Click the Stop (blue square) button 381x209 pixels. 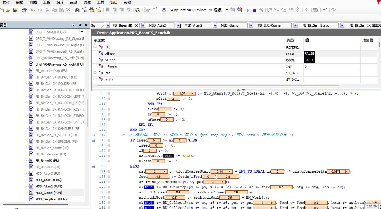tap(255, 10)
